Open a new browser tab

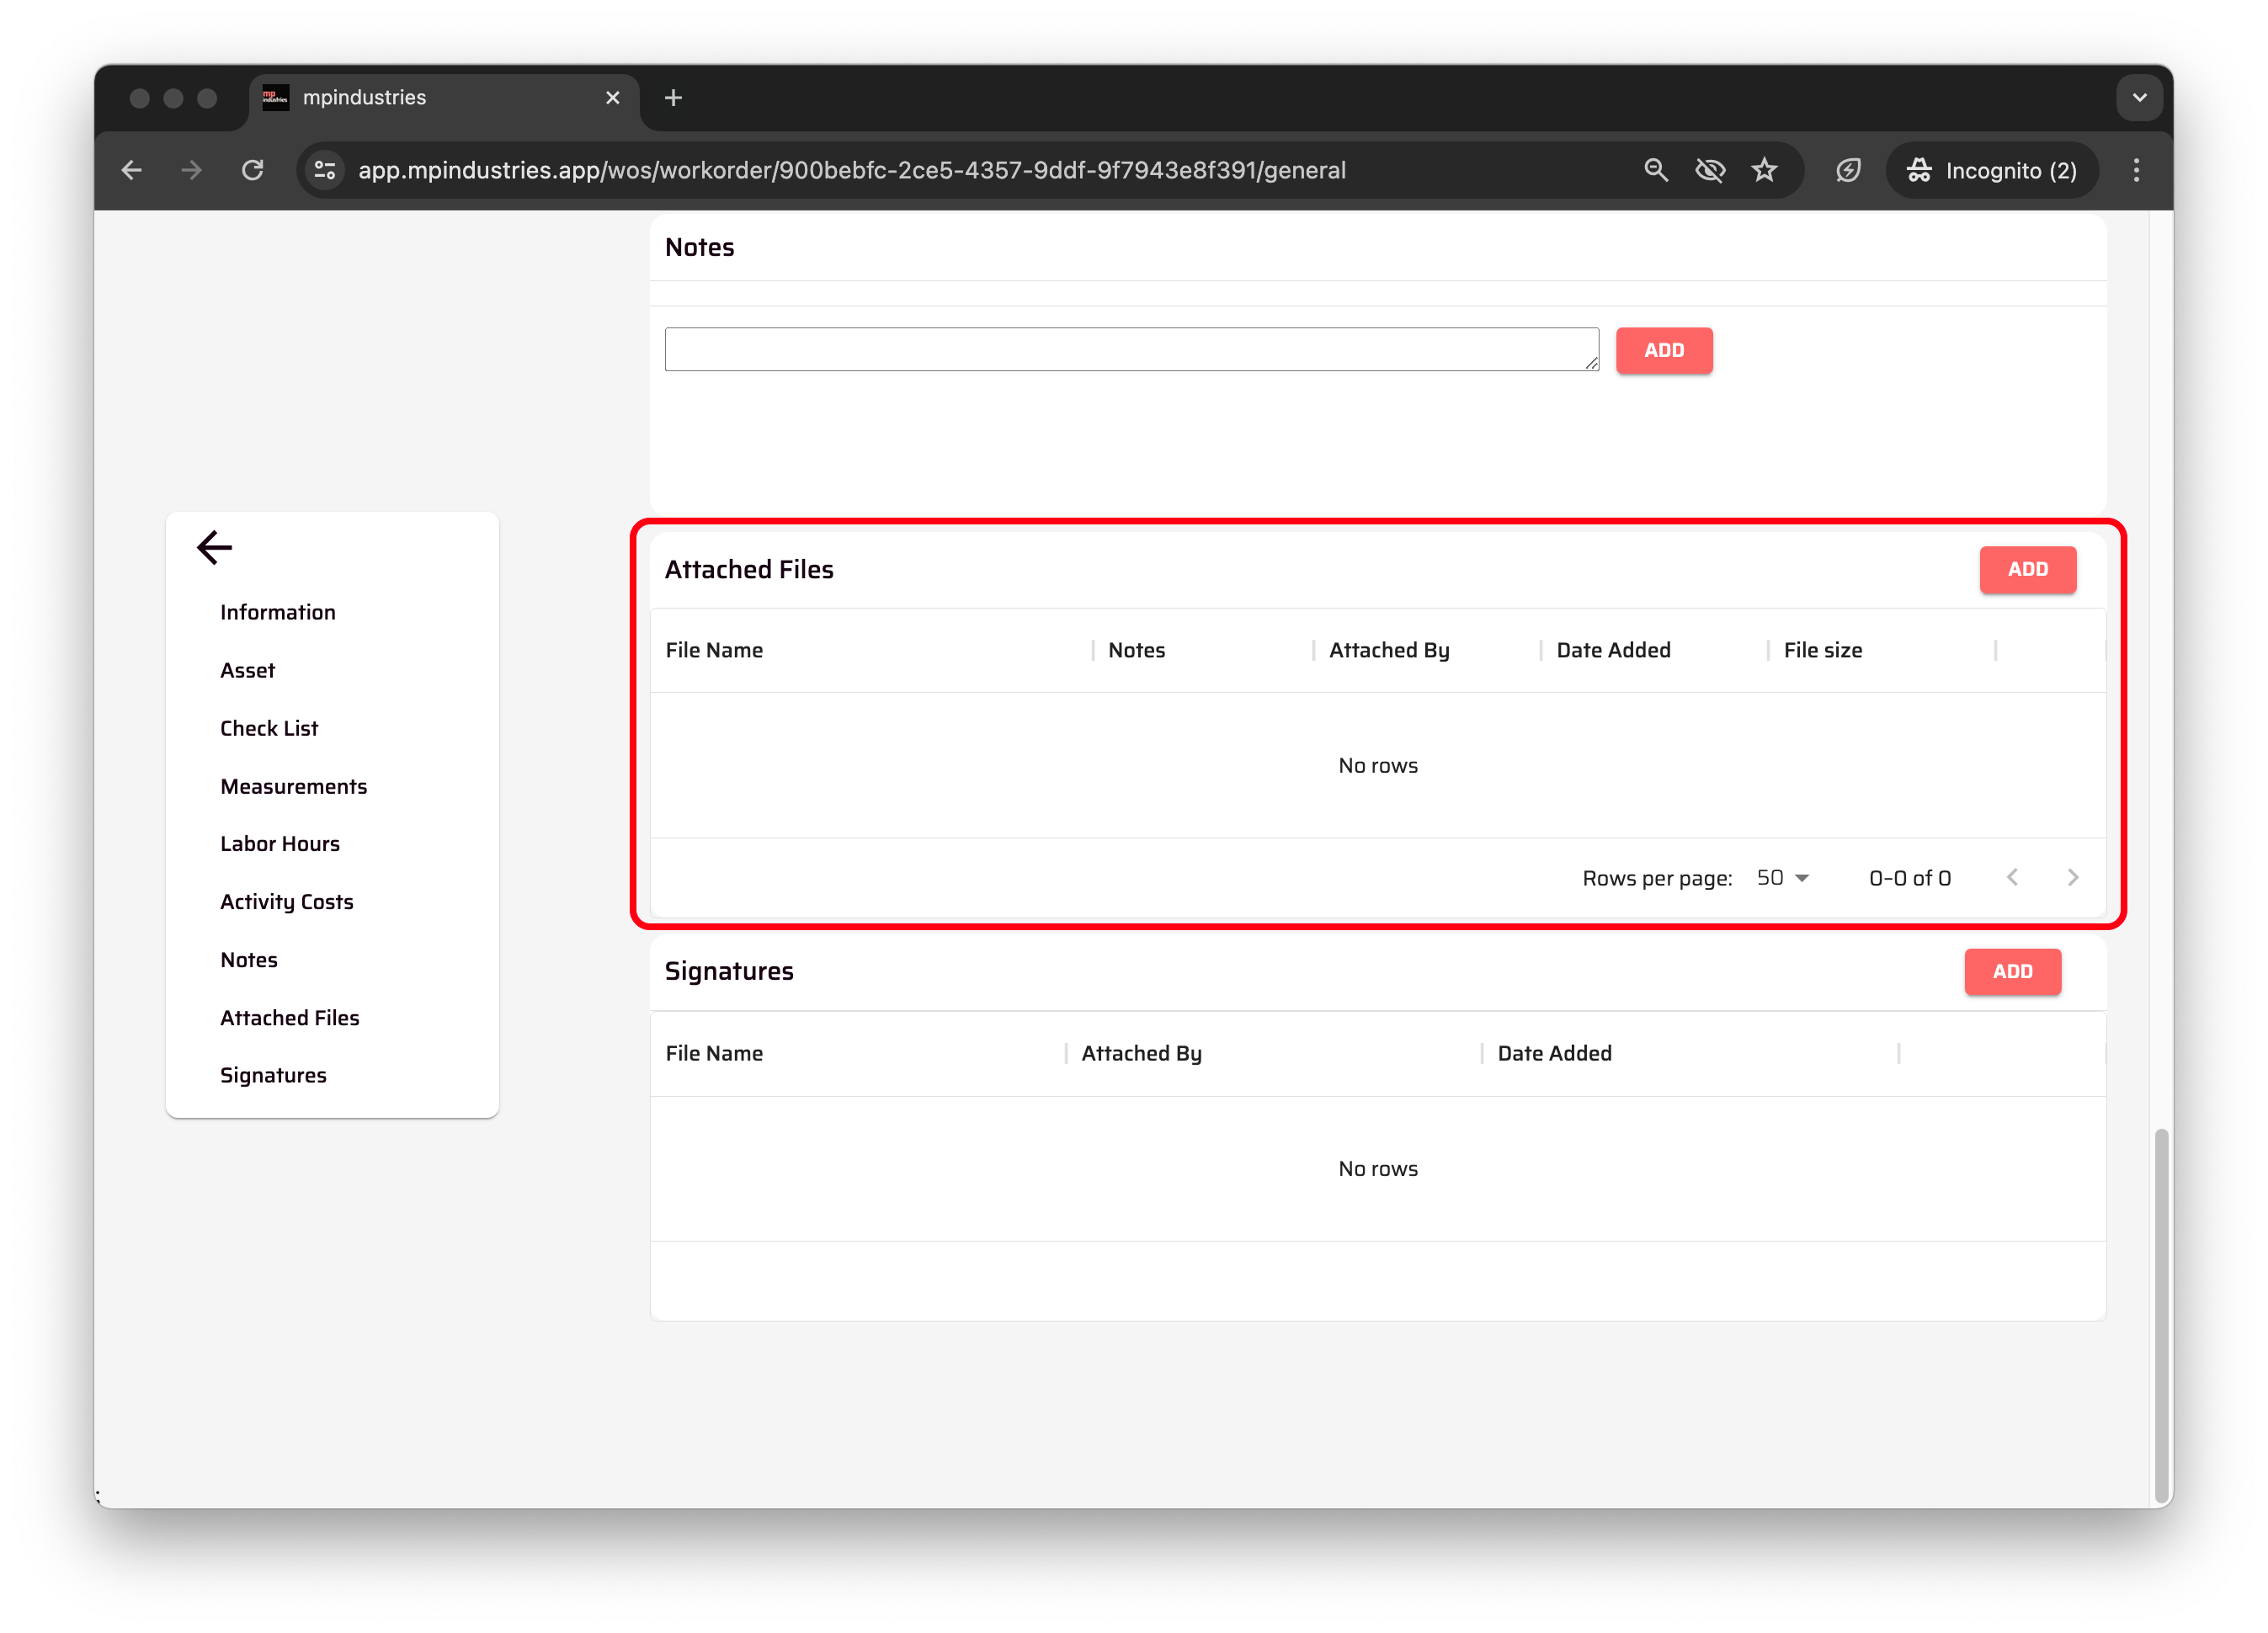click(673, 97)
